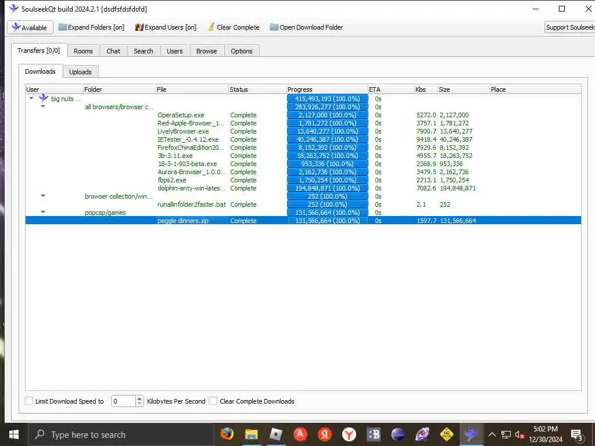Open Firefox from the taskbar
Image resolution: width=595 pixels, height=446 pixels.
click(x=227, y=434)
